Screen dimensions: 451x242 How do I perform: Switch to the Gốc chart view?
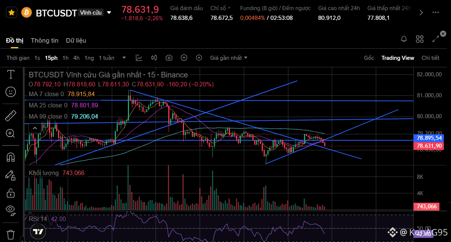click(x=369, y=58)
